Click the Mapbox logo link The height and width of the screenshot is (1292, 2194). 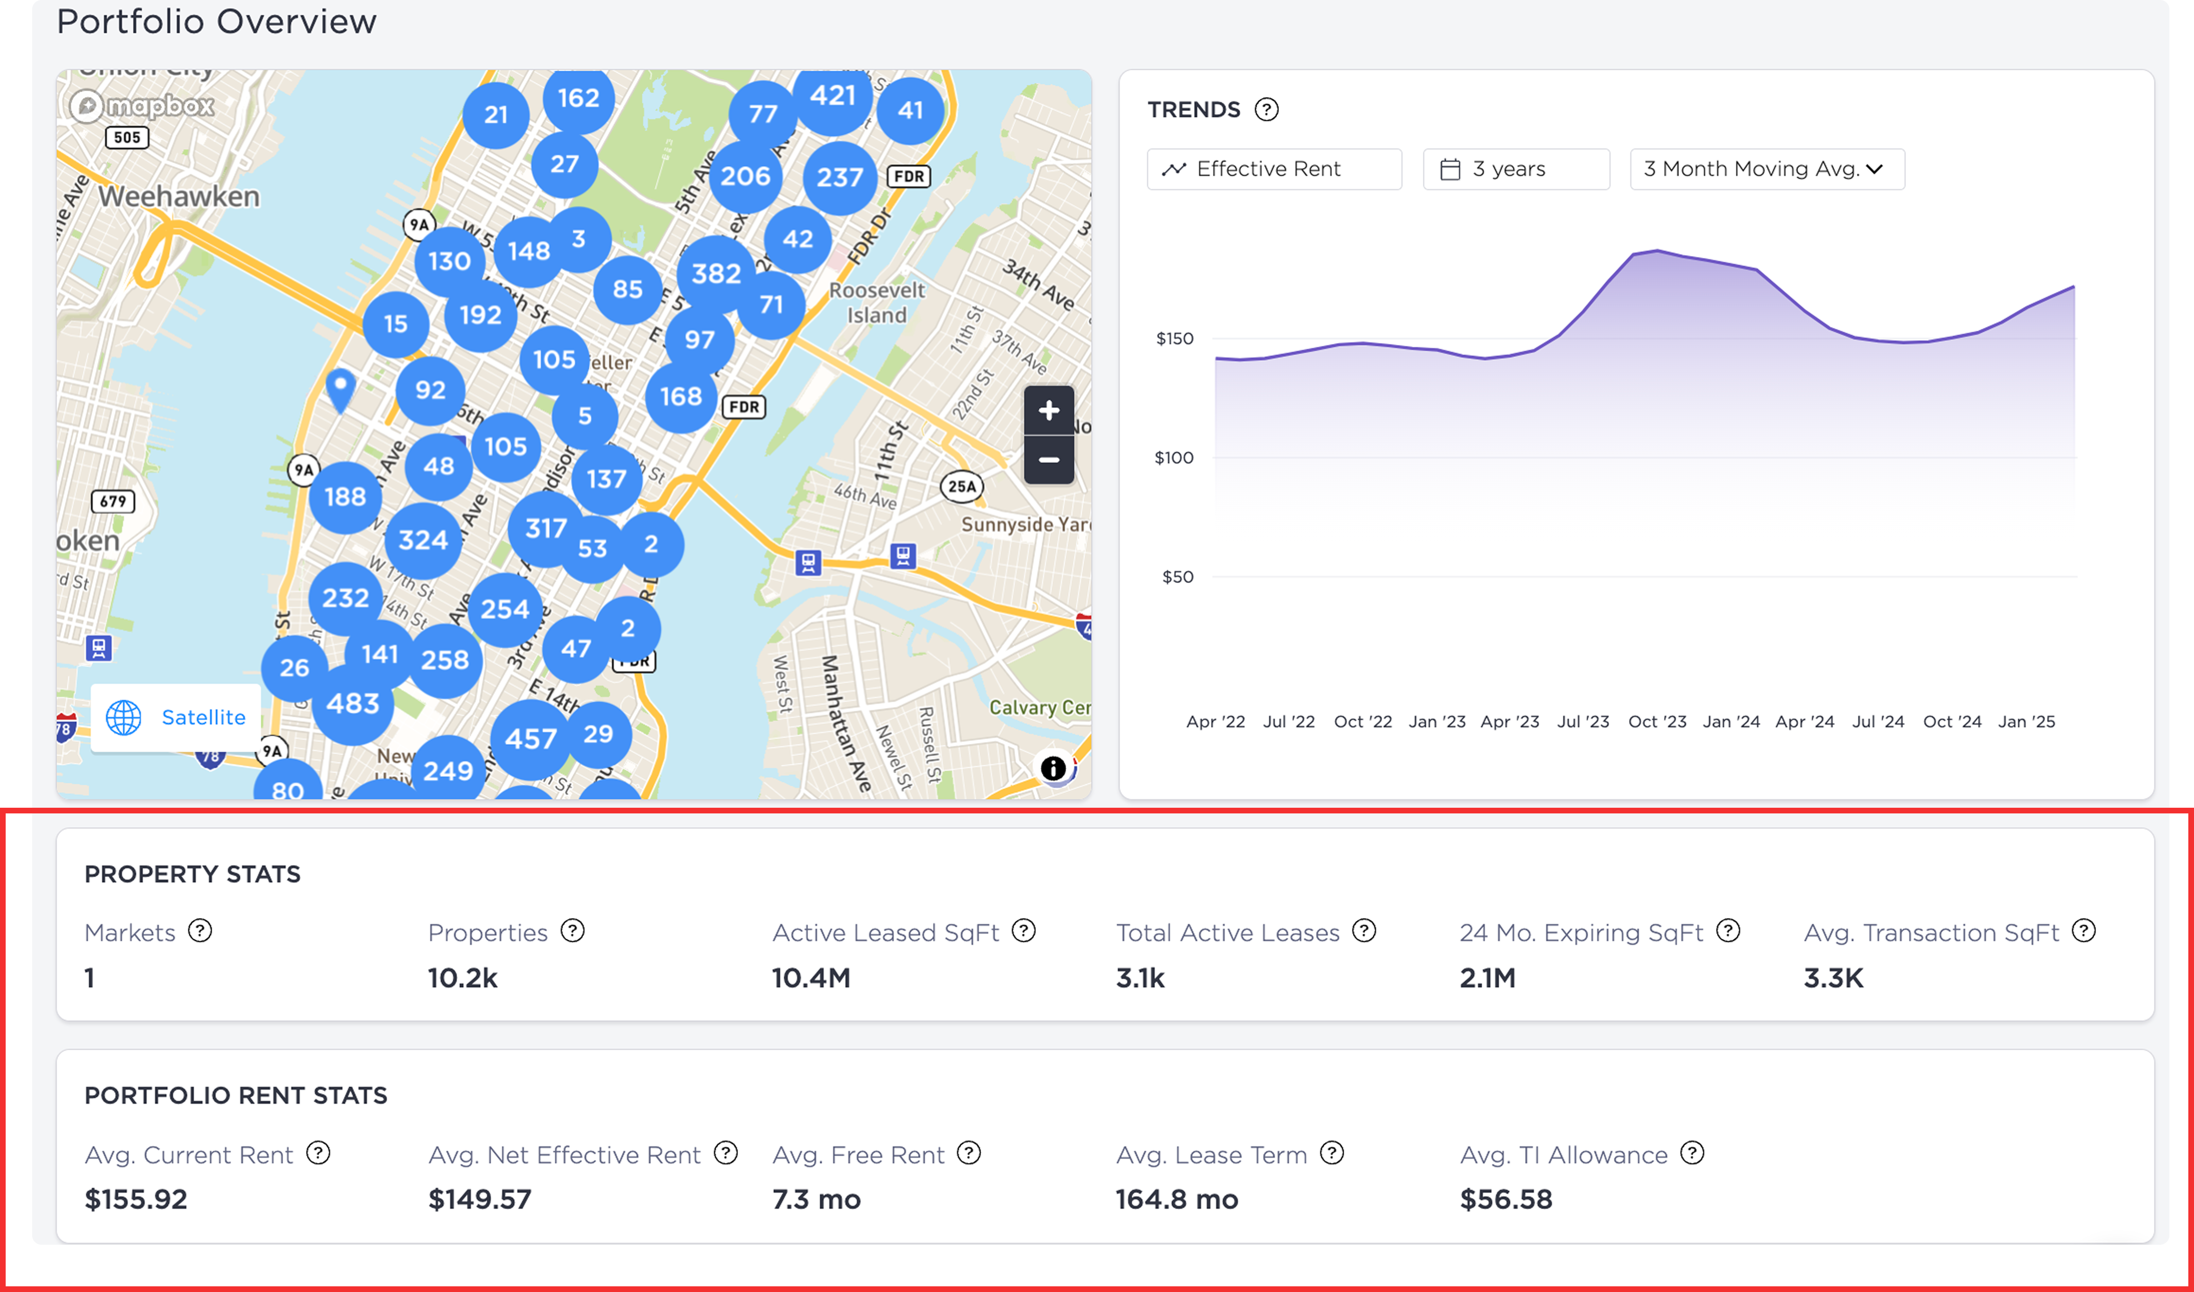coord(143,106)
